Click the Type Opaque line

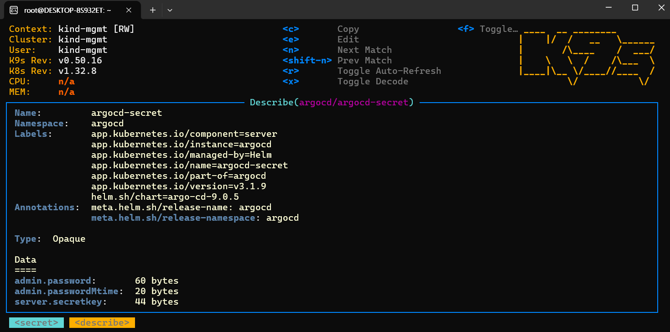point(50,239)
